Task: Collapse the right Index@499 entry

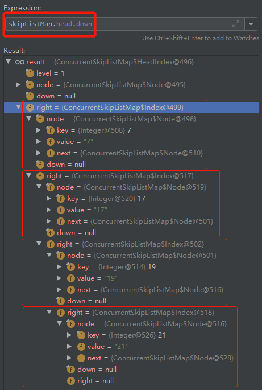Action: pyautogui.click(x=18, y=107)
